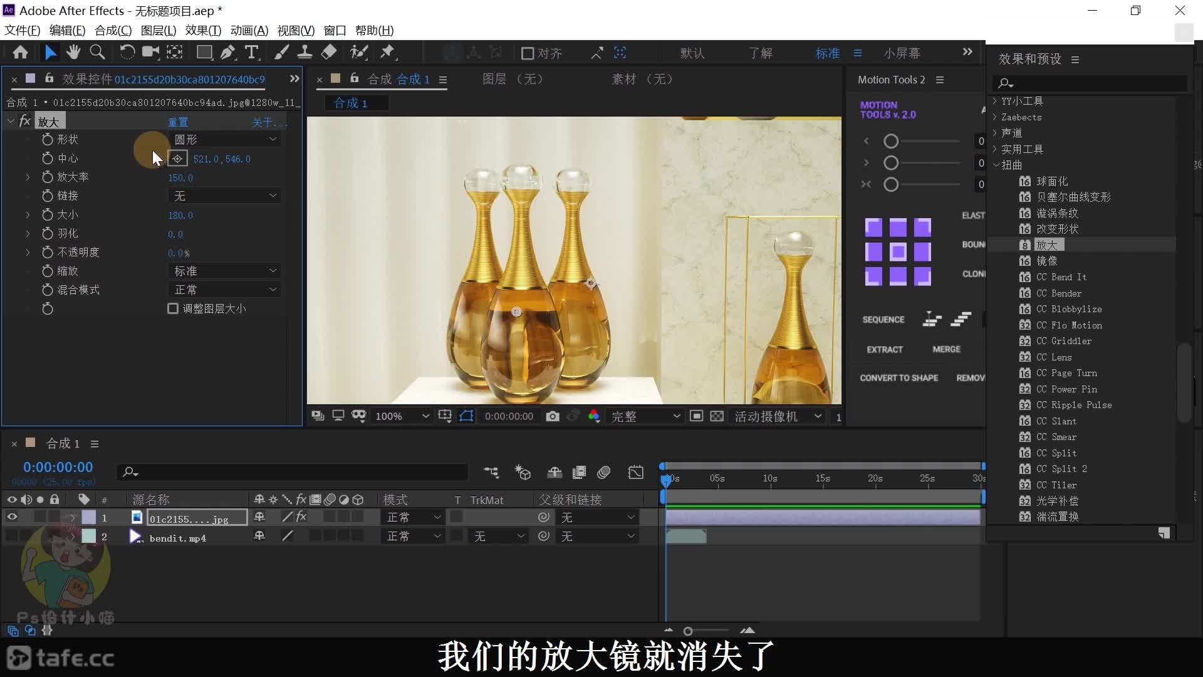Switch to 默认 workspace
Screen dimensions: 1203x677
(x=692, y=53)
